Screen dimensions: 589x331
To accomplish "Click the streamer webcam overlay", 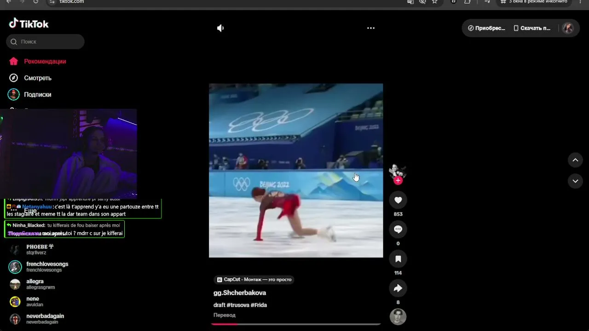I will click(x=69, y=153).
